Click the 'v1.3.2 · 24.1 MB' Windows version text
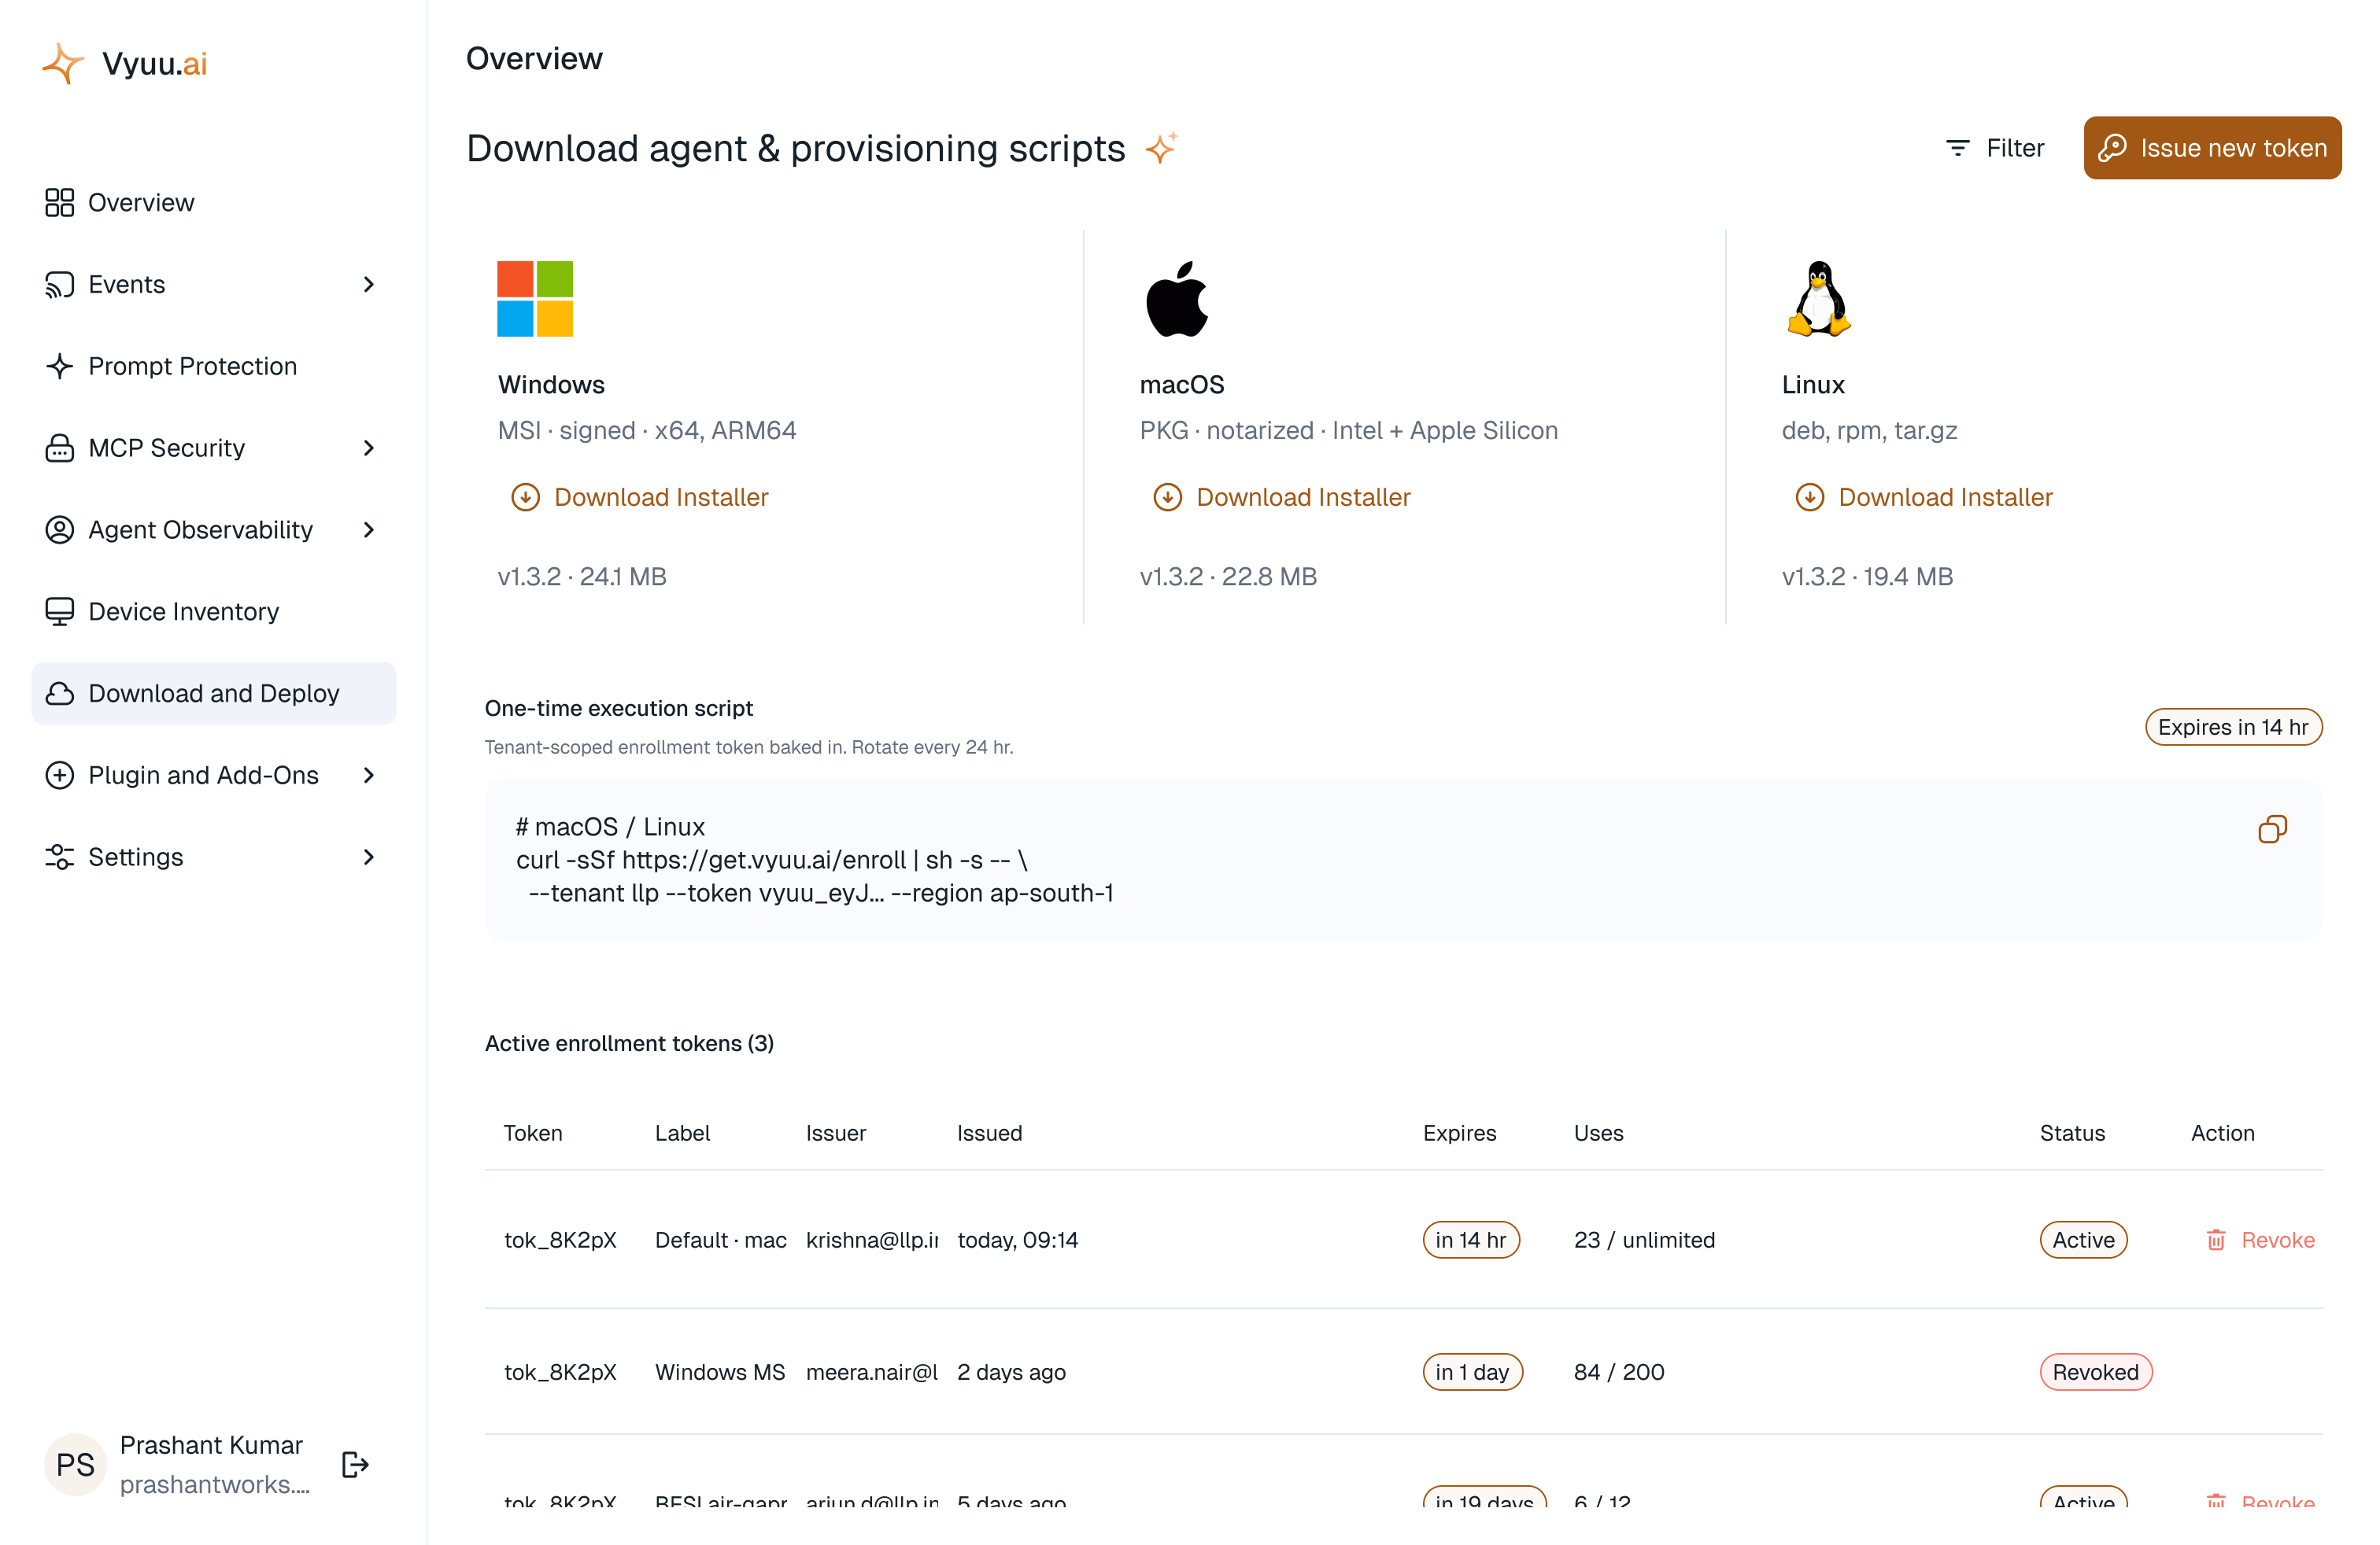This screenshot has width=2380, height=1545. click(582, 577)
